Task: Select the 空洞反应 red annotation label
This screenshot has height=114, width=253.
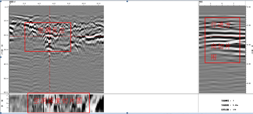Action: [x=51, y=30]
